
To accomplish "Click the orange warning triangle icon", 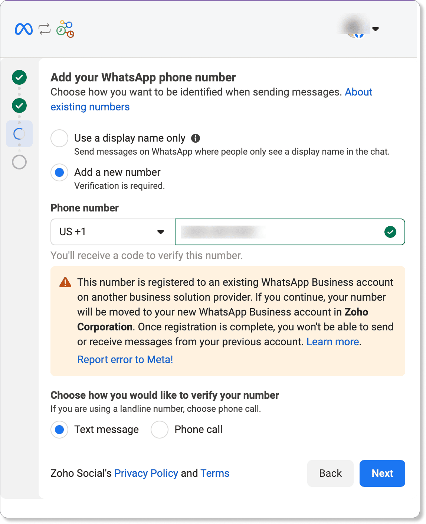I will point(65,282).
